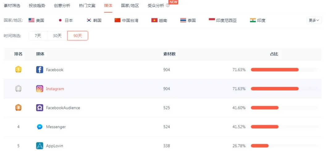Viewport: 326px width, 151px height.
Task: Filter by 印度 country label
Action: tap(261, 20)
